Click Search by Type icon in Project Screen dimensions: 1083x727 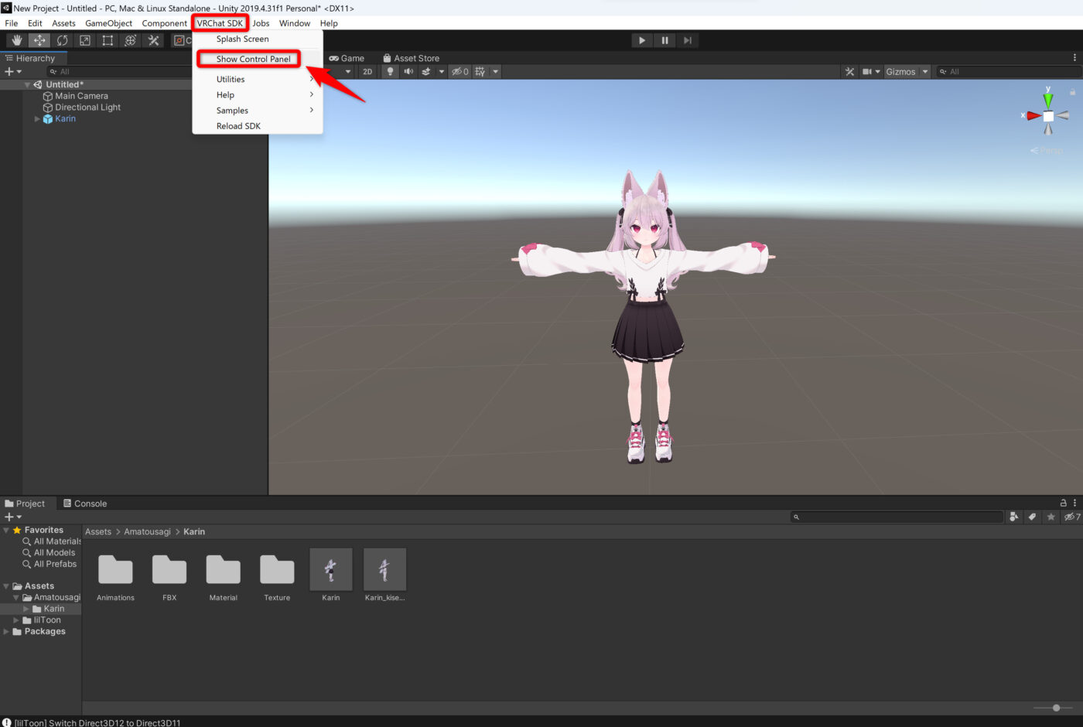tap(1014, 517)
